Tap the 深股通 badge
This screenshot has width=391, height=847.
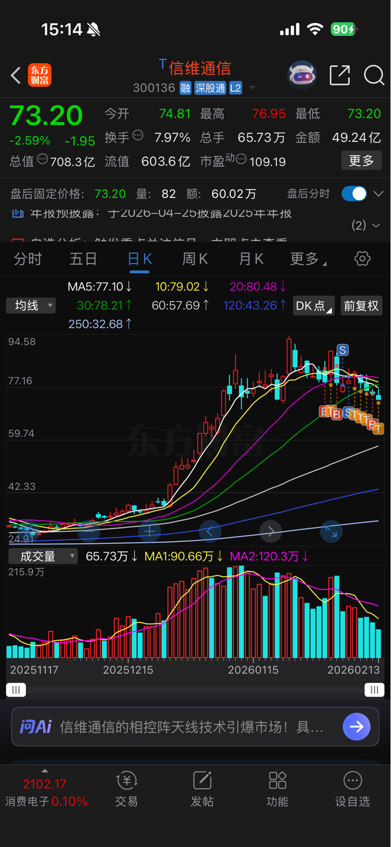coord(210,88)
